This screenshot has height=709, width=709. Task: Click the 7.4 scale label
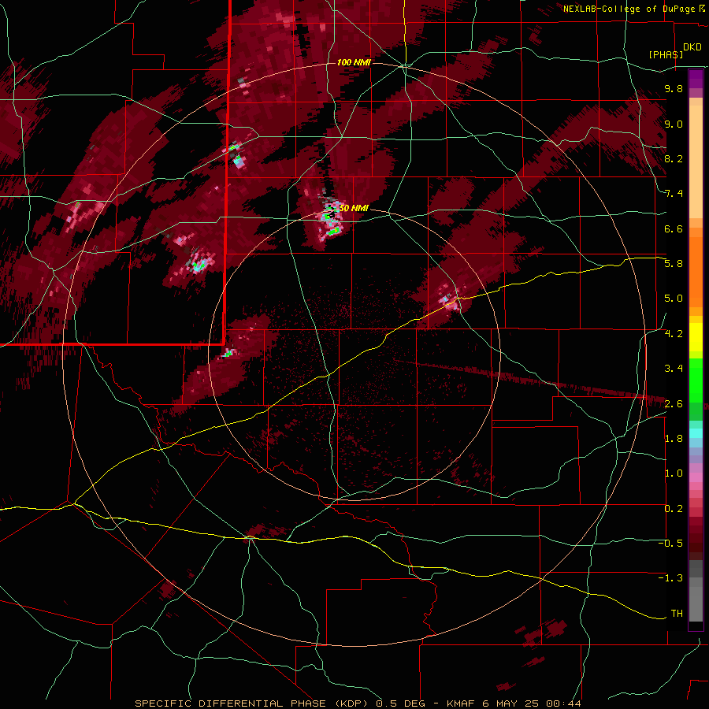click(x=674, y=194)
